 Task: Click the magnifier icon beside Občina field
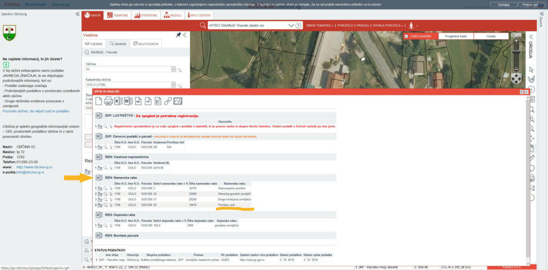tap(180, 70)
